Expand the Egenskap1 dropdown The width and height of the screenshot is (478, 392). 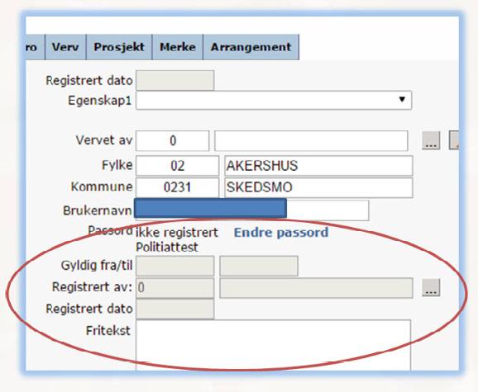point(274,100)
